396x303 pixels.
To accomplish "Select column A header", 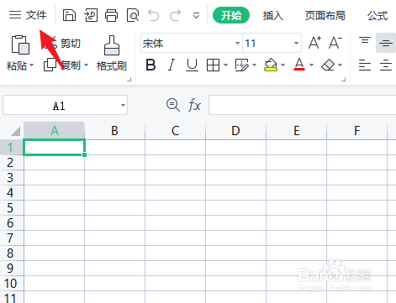I will pyautogui.click(x=54, y=130).
